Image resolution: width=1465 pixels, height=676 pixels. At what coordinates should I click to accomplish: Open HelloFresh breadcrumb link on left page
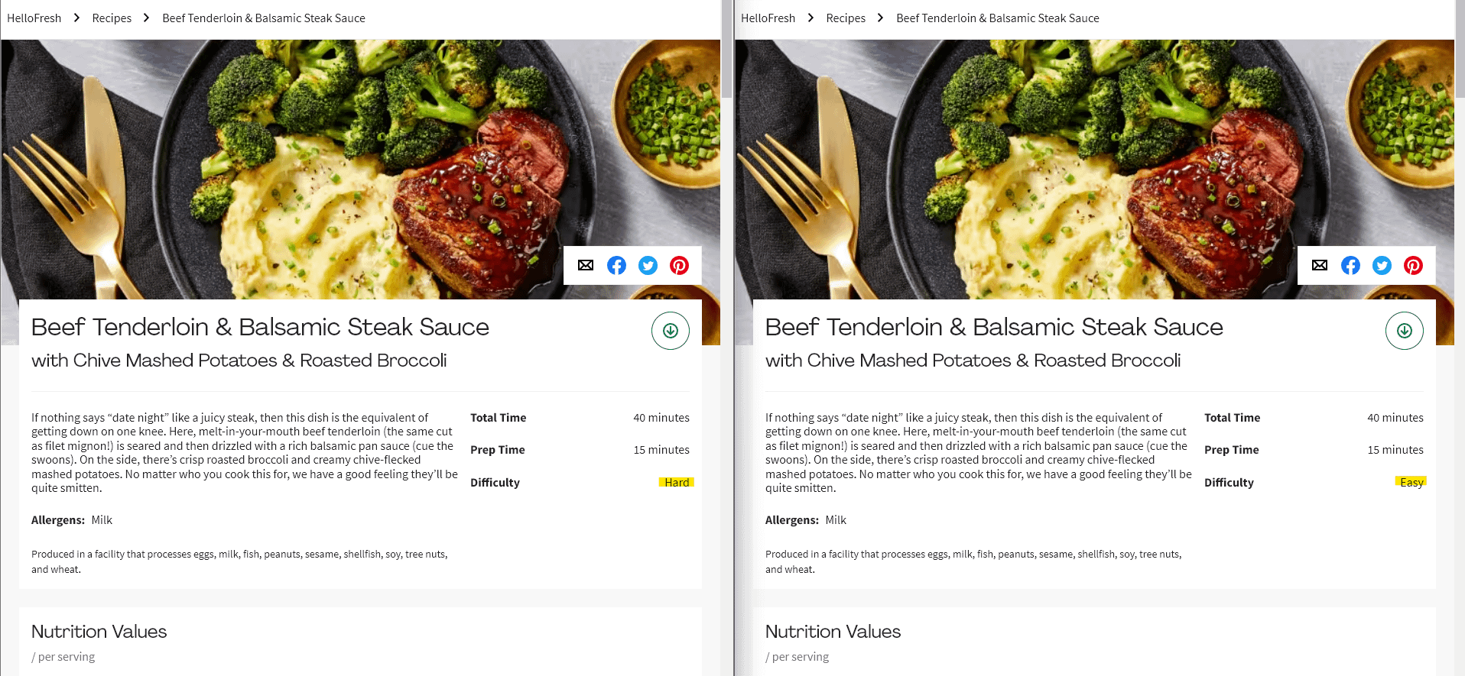coord(34,18)
